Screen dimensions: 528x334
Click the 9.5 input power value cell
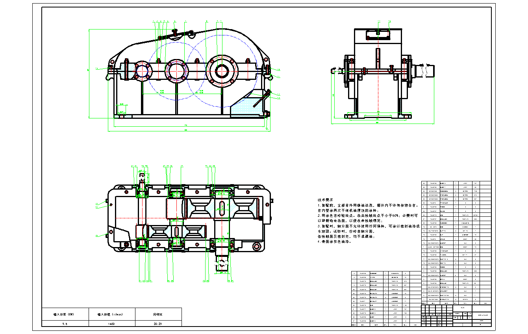(65, 323)
